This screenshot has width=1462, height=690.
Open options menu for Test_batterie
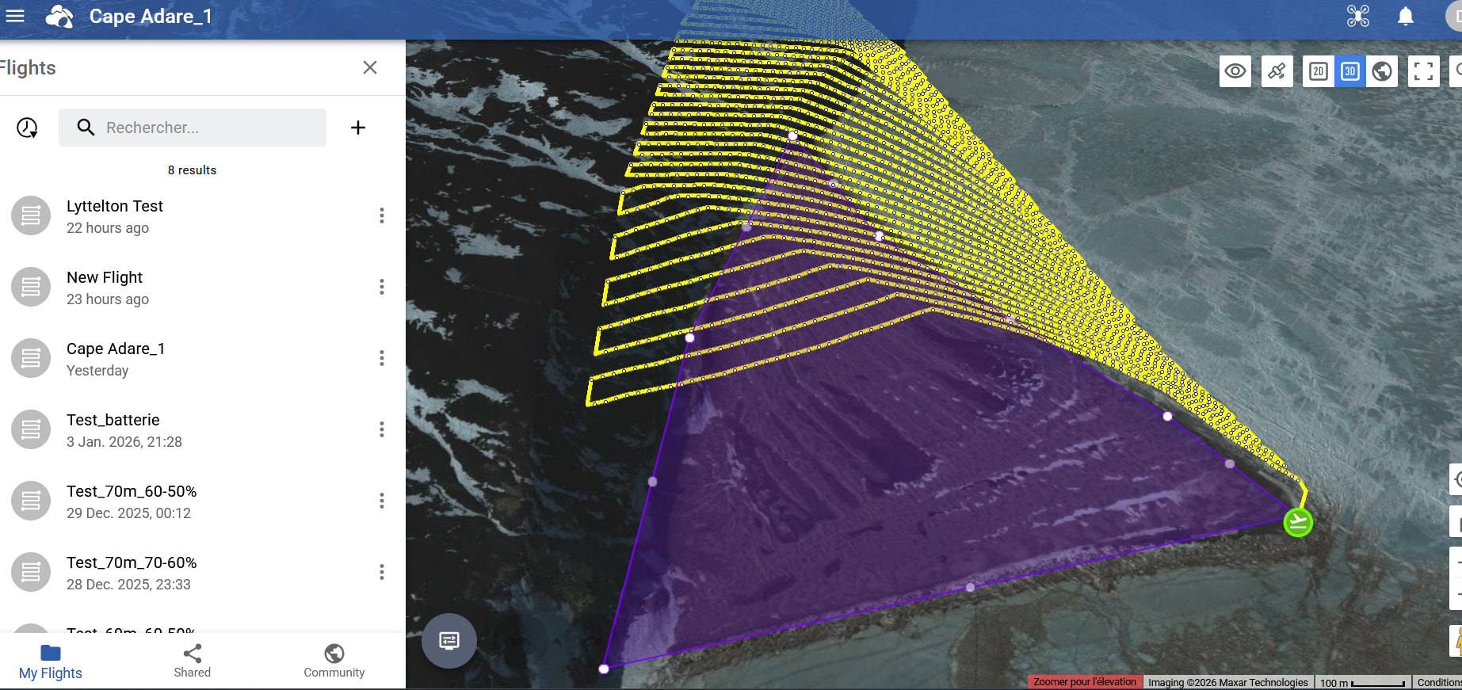click(x=381, y=429)
